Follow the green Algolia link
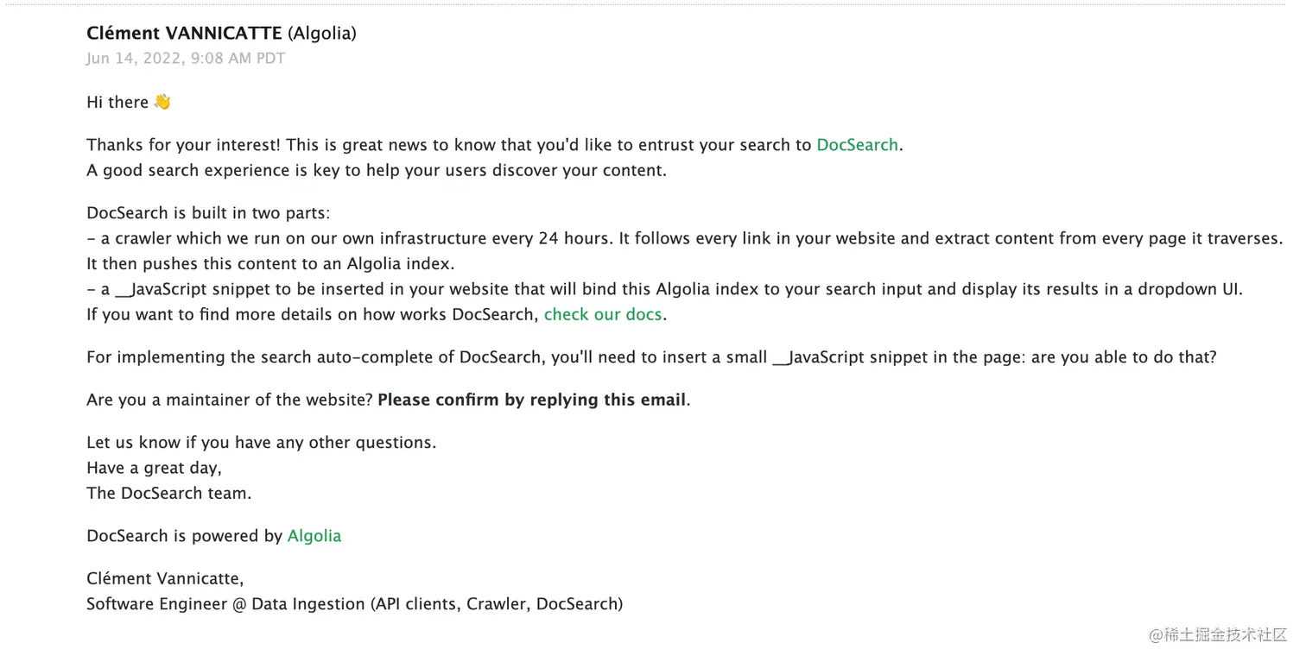The height and width of the screenshot is (662, 1306). (x=314, y=536)
